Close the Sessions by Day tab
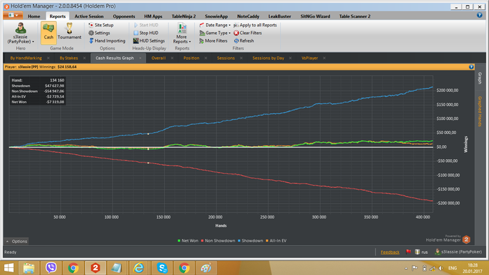This screenshot has height=275, width=489. tap(291, 58)
